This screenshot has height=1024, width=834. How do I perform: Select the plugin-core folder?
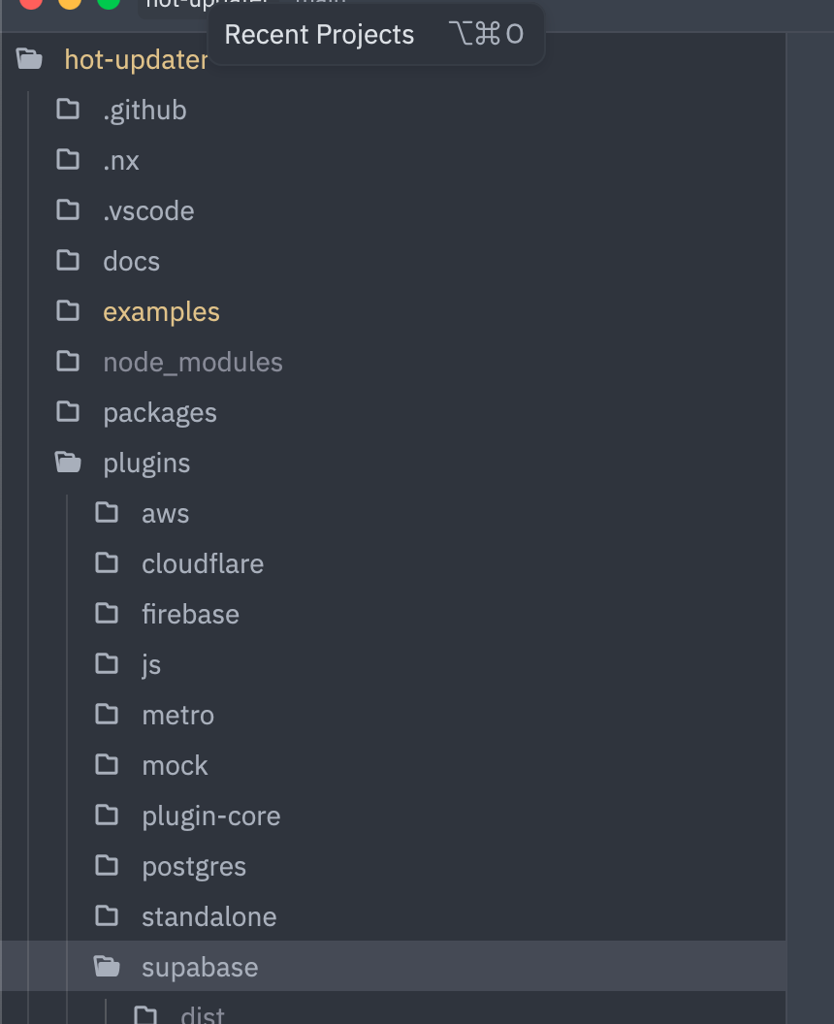click(210, 816)
